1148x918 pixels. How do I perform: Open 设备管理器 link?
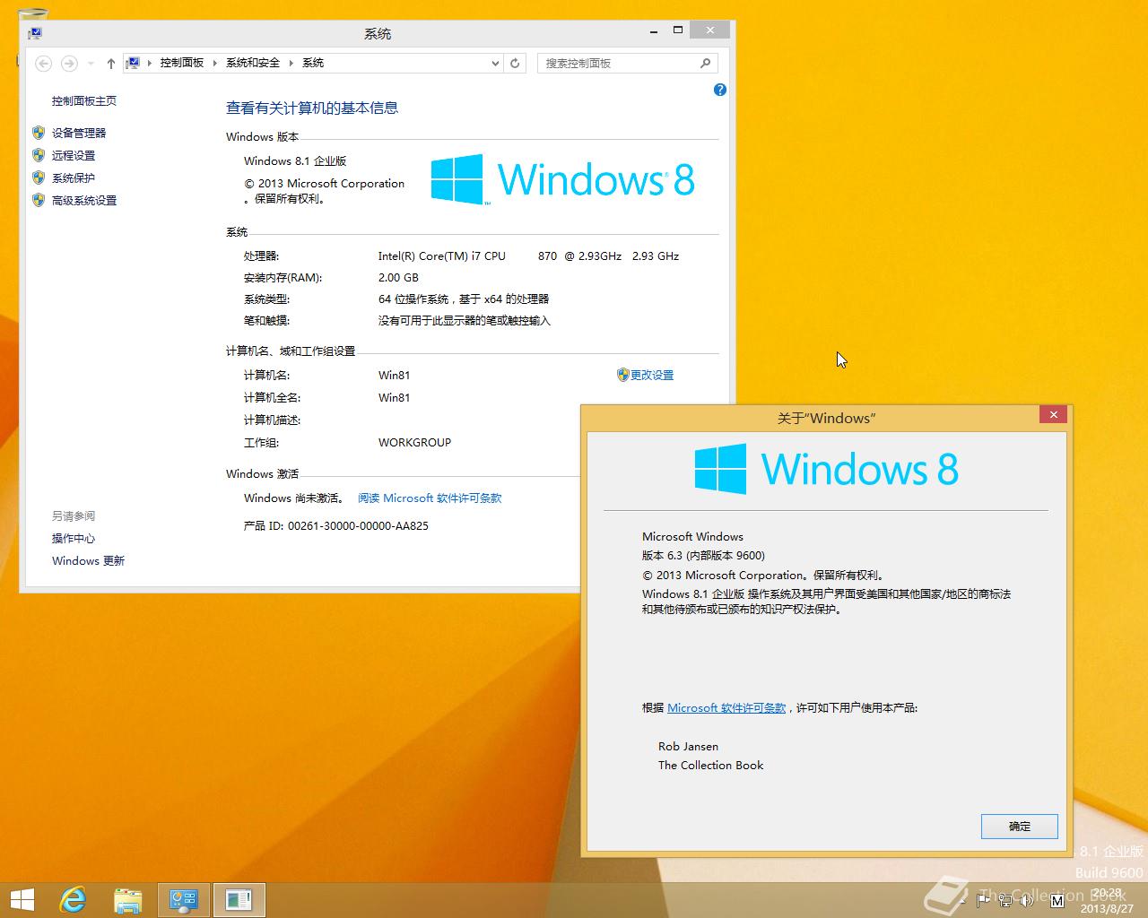(x=79, y=133)
